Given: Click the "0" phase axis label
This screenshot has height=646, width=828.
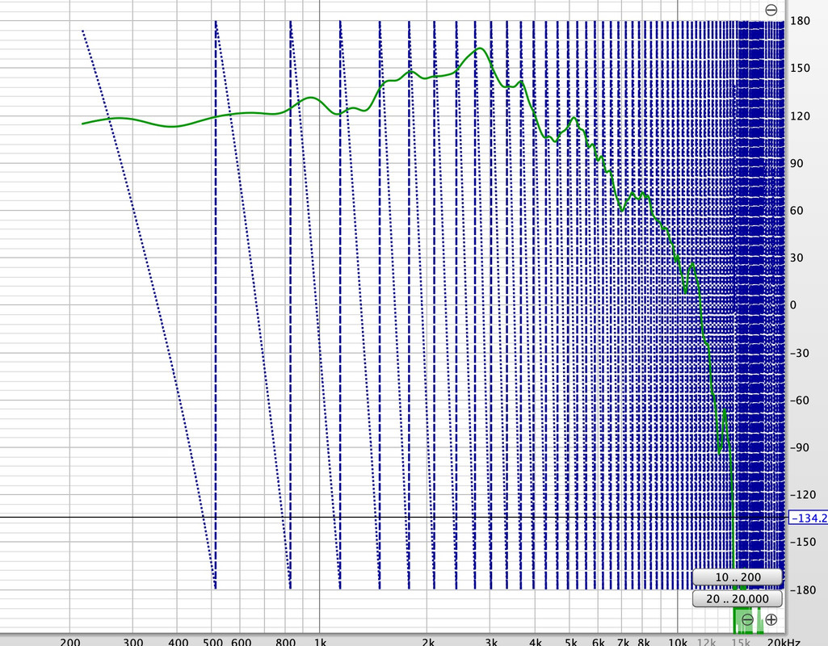Looking at the screenshot, I should pos(793,305).
